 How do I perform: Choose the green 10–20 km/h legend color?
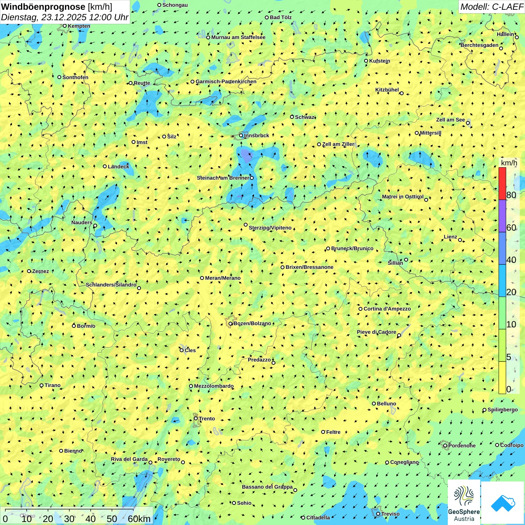coord(502,313)
